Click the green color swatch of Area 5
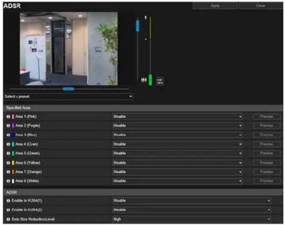Screen dimensions: 285x225 [x=13, y=153]
